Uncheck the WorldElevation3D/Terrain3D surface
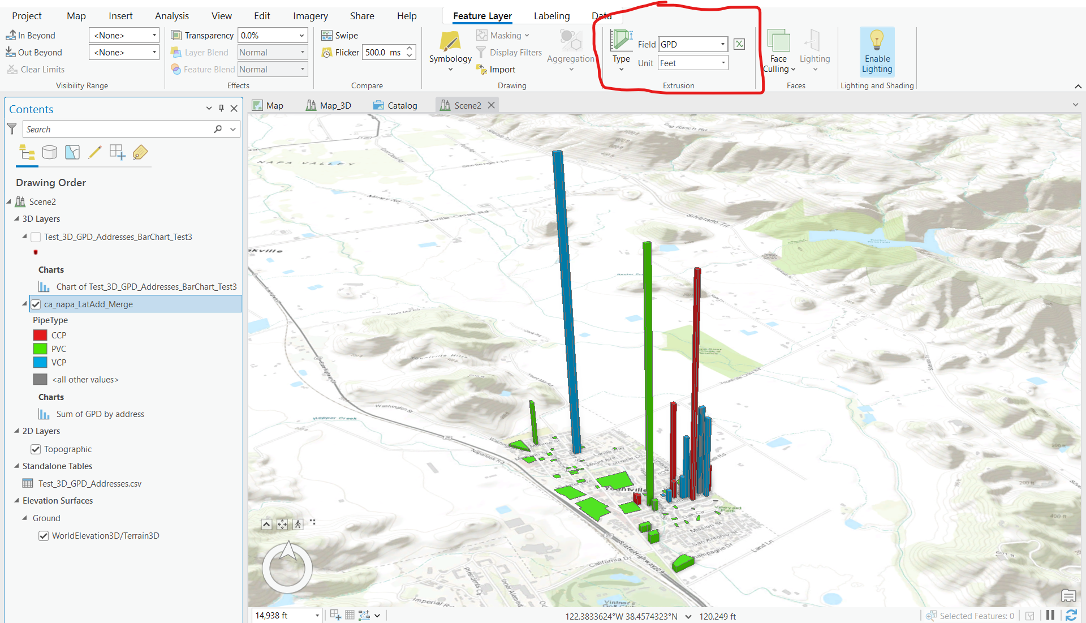Image resolution: width=1086 pixels, height=623 pixels. tap(44, 535)
